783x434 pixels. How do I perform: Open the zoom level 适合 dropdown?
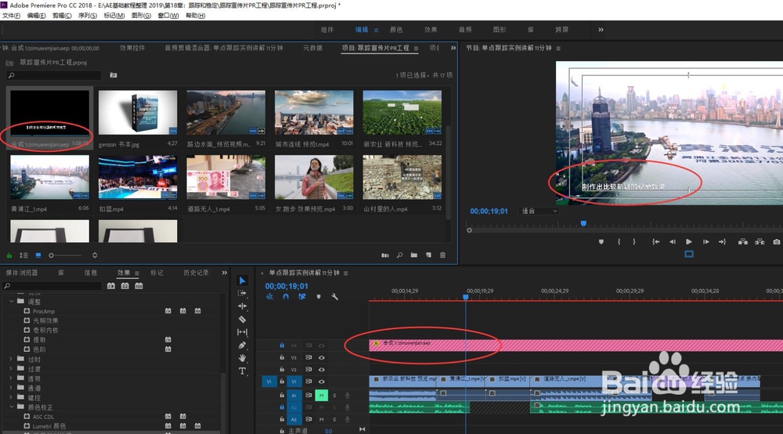point(539,212)
